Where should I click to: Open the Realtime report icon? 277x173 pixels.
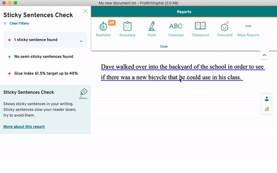pos(103,26)
